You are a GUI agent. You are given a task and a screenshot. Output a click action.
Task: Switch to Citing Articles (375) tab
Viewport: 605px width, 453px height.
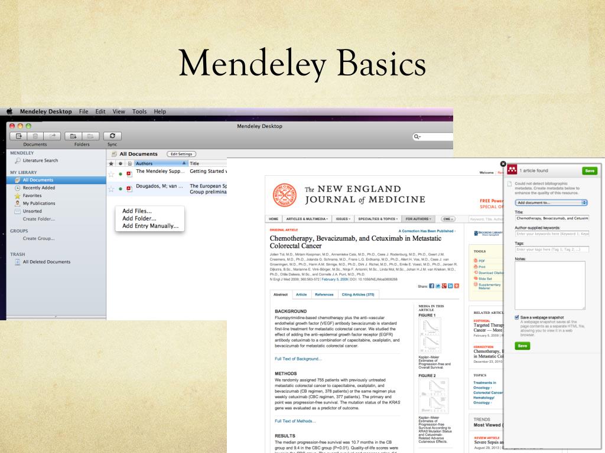tap(358, 294)
